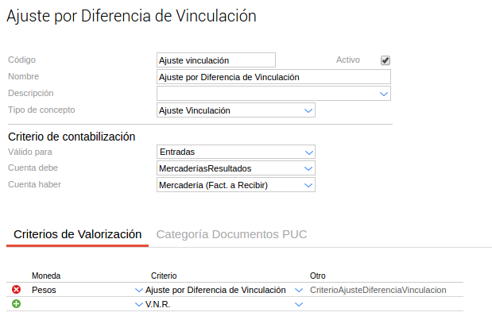The image size is (492, 320).
Task: Expand the Cuenta debe dropdown
Action: (x=308, y=168)
